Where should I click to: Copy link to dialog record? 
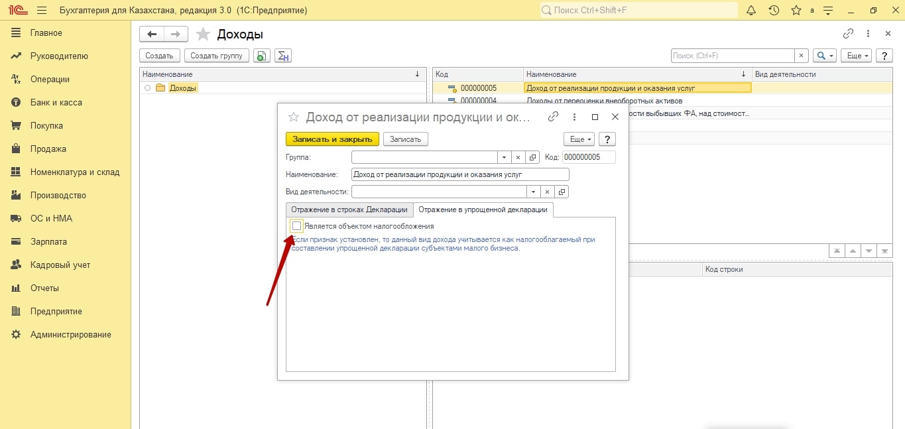pos(553,117)
